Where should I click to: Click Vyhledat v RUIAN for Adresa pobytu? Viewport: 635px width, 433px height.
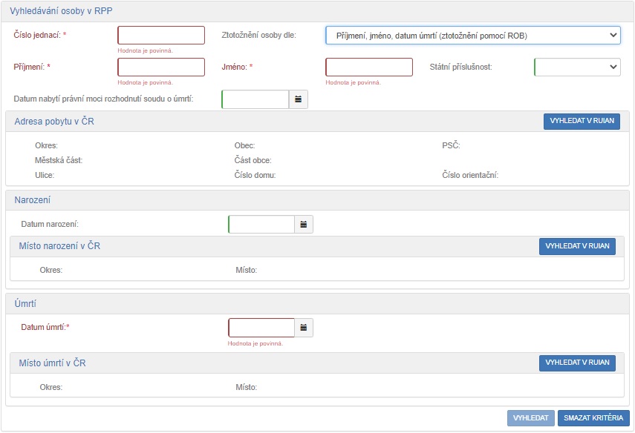(581, 122)
